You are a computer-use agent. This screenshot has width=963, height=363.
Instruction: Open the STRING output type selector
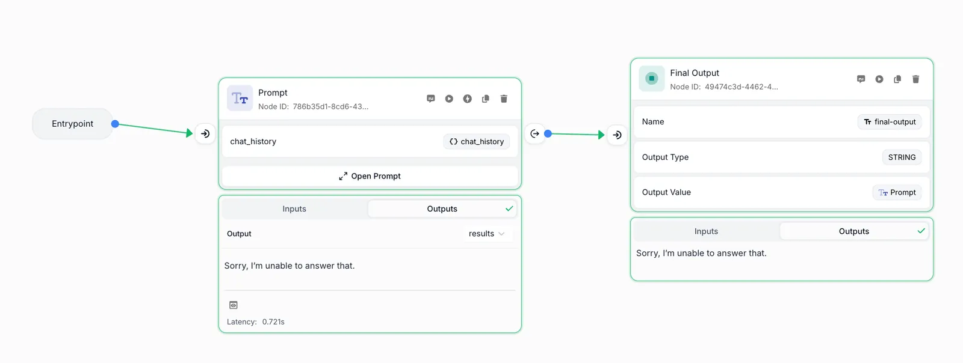pos(902,157)
